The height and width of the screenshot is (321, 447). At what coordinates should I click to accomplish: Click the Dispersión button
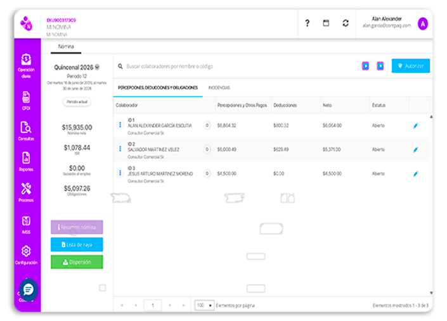(x=77, y=262)
